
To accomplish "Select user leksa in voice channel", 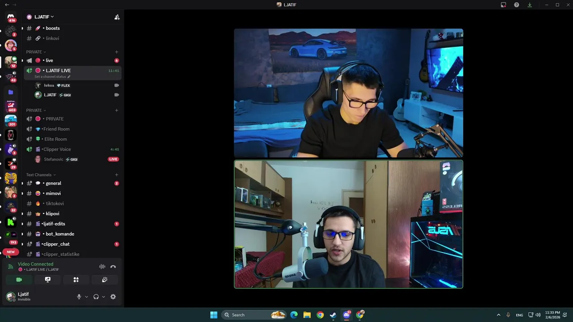I will [x=77, y=85].
